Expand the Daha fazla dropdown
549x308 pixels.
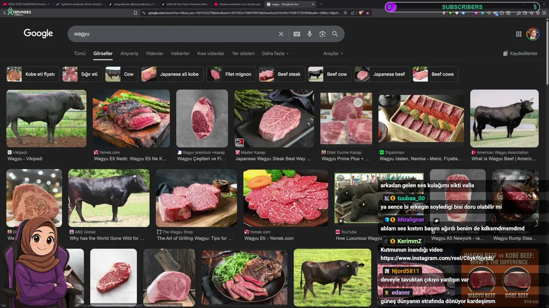[x=275, y=53]
